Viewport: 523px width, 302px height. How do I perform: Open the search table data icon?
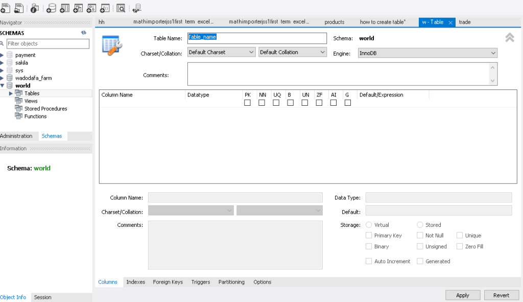pyautogui.click(x=121, y=8)
